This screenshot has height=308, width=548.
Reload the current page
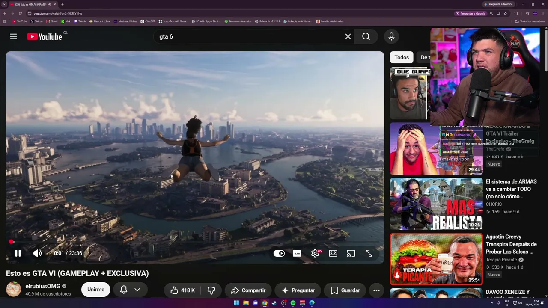[x=20, y=13]
